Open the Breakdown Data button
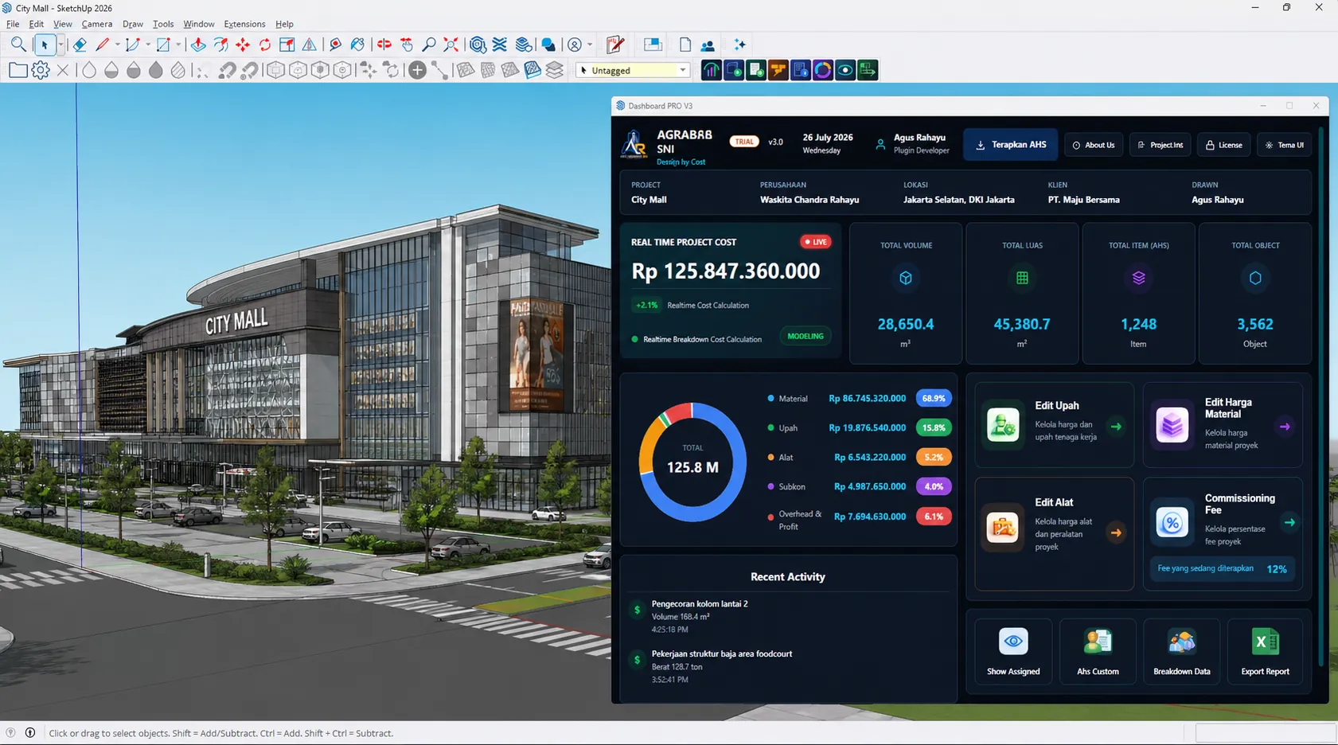The height and width of the screenshot is (745, 1338). [x=1182, y=651]
